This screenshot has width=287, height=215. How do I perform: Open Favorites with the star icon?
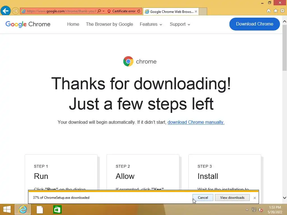click(x=276, y=11)
